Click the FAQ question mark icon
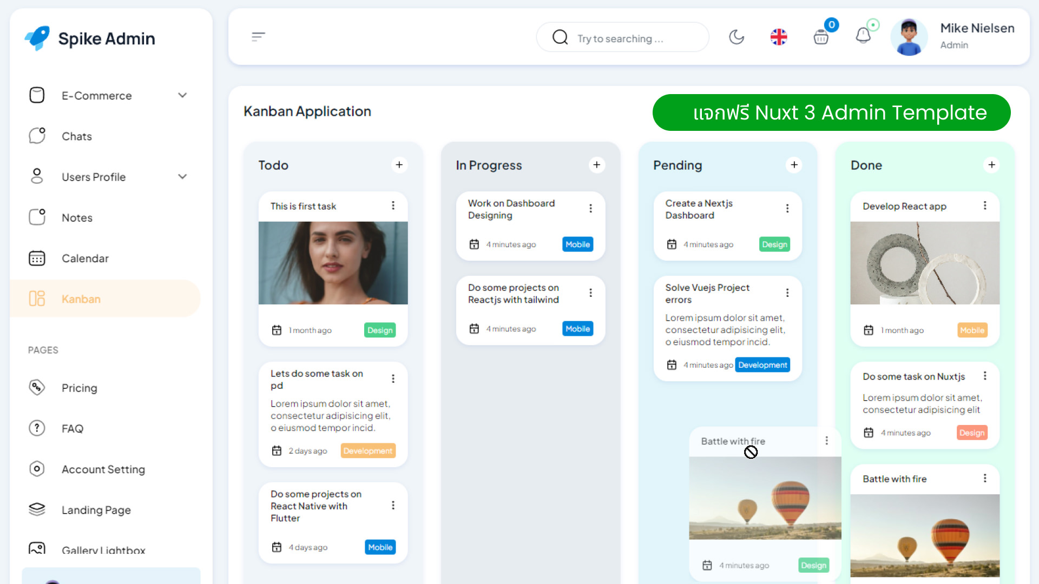The width and height of the screenshot is (1039, 584). (x=37, y=428)
